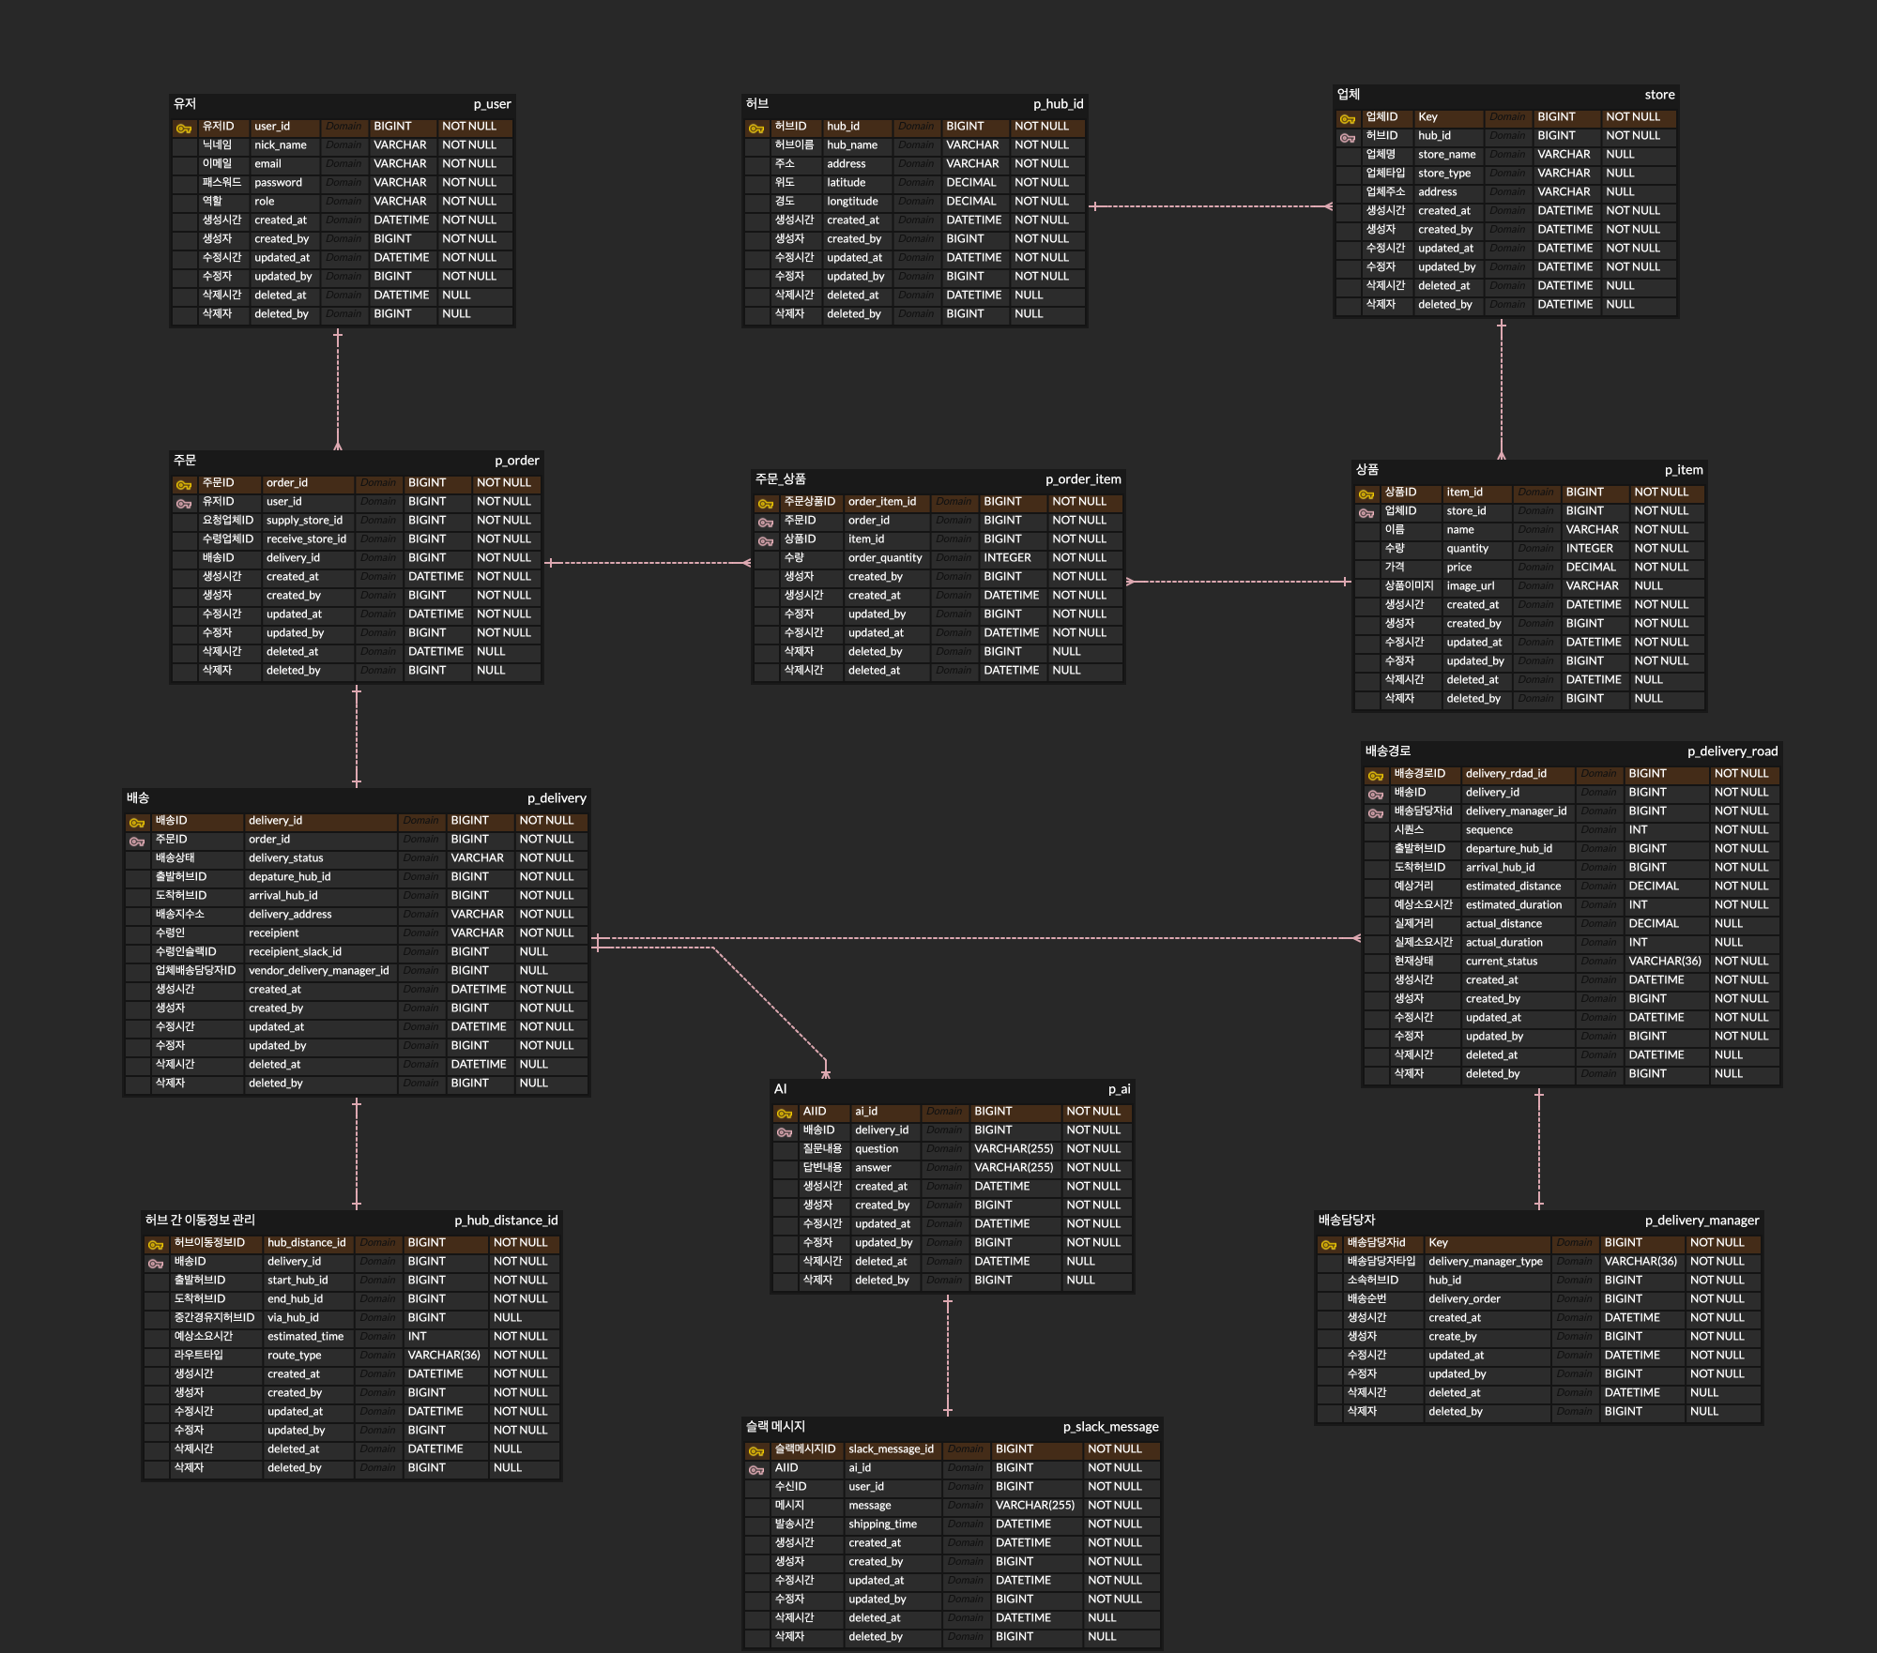Click foreign key icon next to p_item store_id
1877x1653 pixels.
click(1366, 512)
